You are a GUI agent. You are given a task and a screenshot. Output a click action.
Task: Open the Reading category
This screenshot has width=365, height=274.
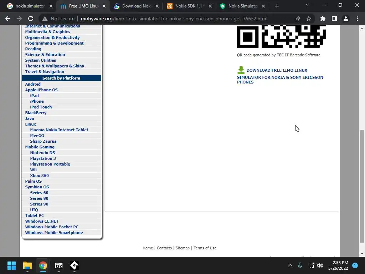33,49
